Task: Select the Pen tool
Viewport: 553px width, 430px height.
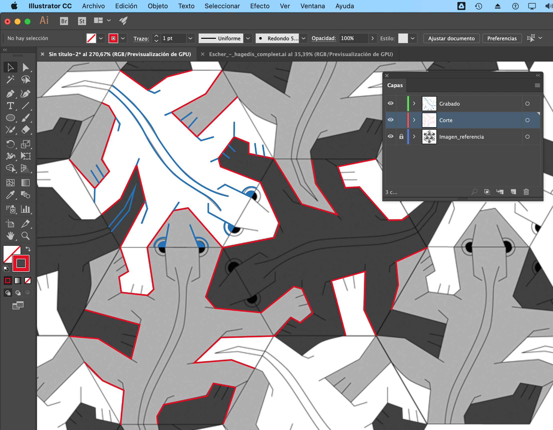Action: coord(10,93)
